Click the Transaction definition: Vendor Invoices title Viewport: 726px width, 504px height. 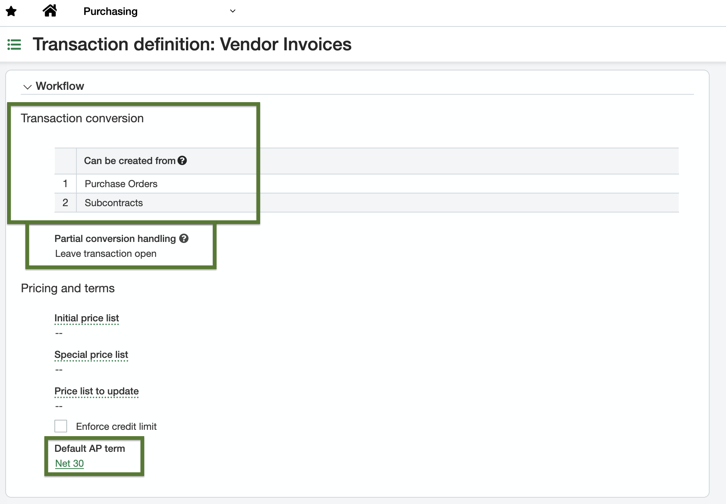[192, 44]
